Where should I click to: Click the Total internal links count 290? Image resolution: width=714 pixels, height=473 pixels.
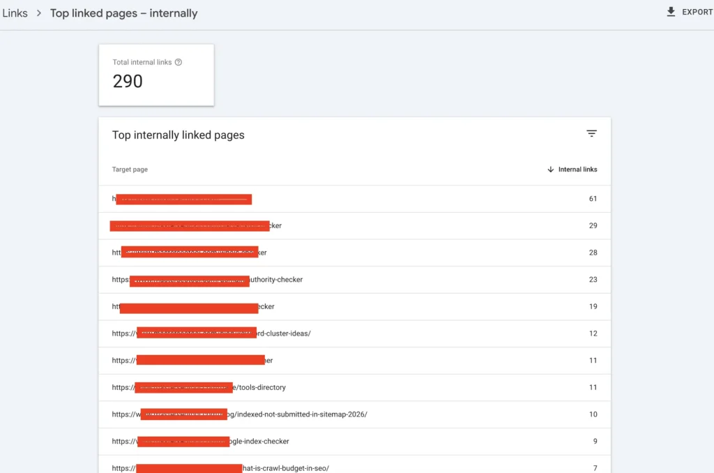click(x=127, y=81)
